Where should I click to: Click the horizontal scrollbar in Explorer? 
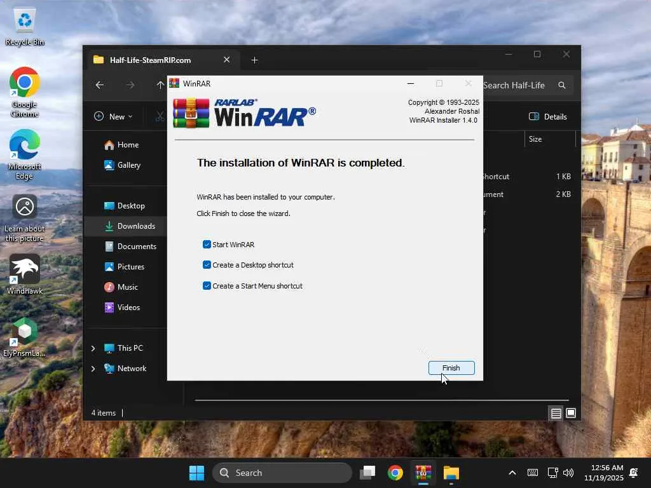point(381,400)
